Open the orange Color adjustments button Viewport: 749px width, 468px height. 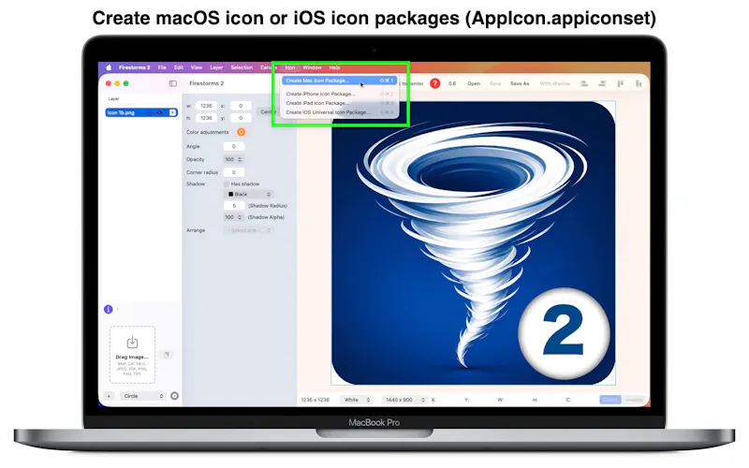coord(242,132)
